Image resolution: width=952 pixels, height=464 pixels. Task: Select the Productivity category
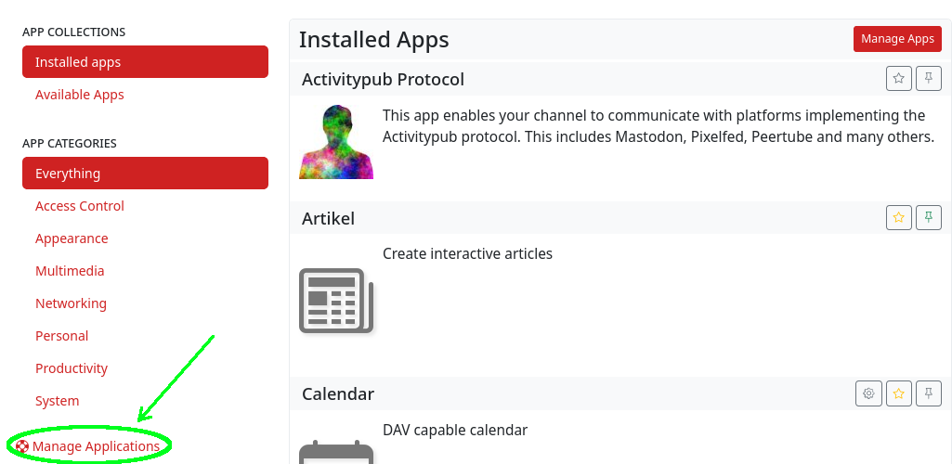[72, 368]
